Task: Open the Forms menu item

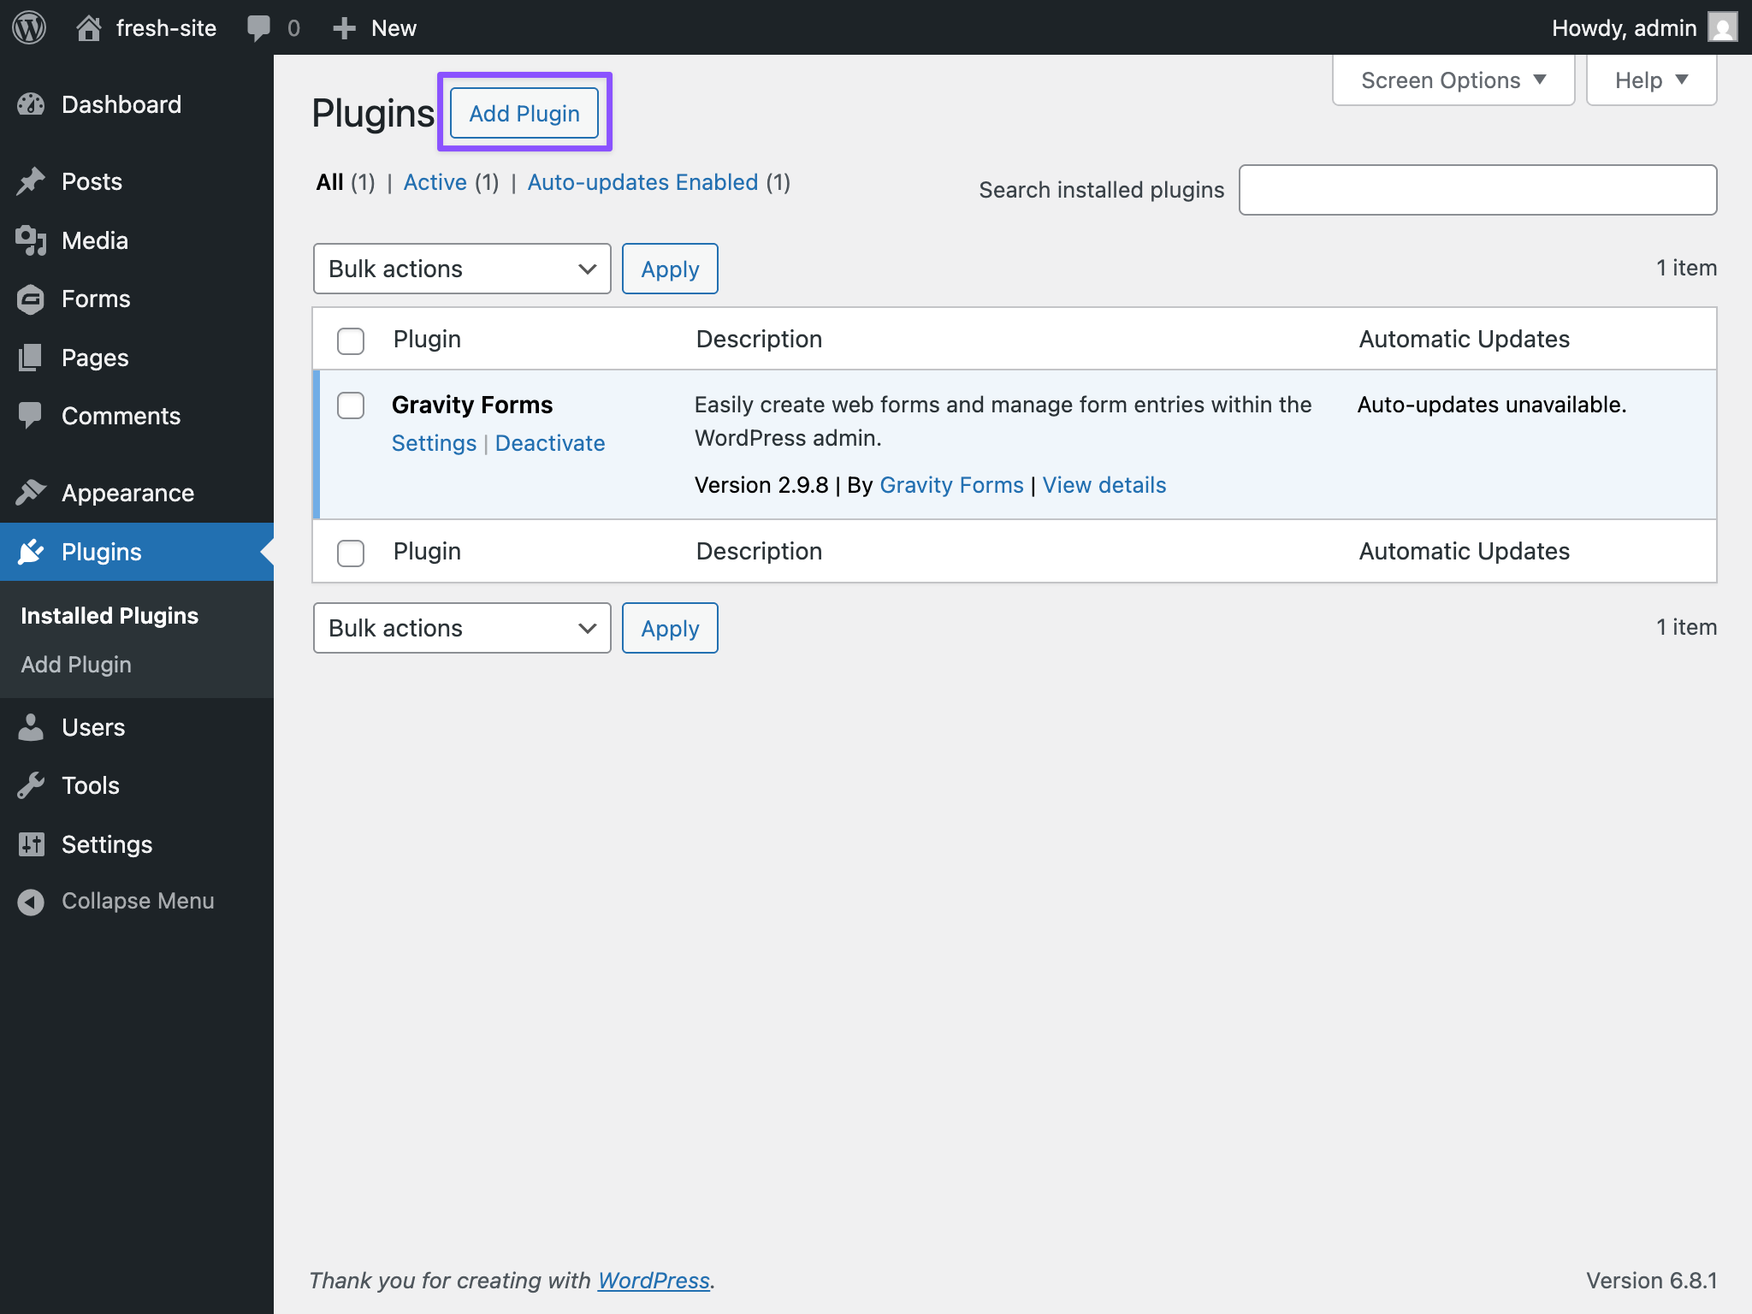Action: click(x=137, y=299)
